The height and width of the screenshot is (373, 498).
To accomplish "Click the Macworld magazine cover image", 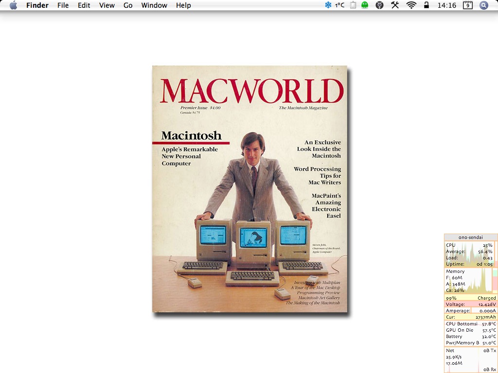I will click(x=249, y=189).
